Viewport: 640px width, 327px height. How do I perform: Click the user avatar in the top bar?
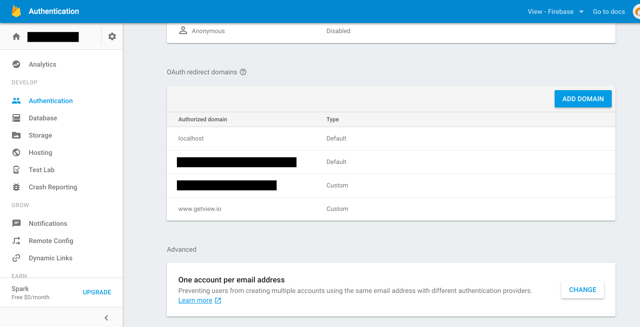(637, 12)
